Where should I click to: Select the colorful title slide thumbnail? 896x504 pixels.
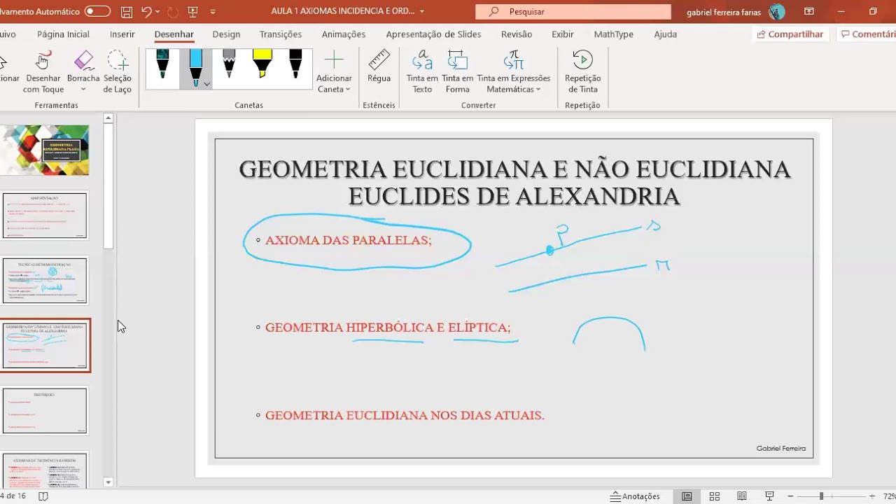[x=45, y=150]
